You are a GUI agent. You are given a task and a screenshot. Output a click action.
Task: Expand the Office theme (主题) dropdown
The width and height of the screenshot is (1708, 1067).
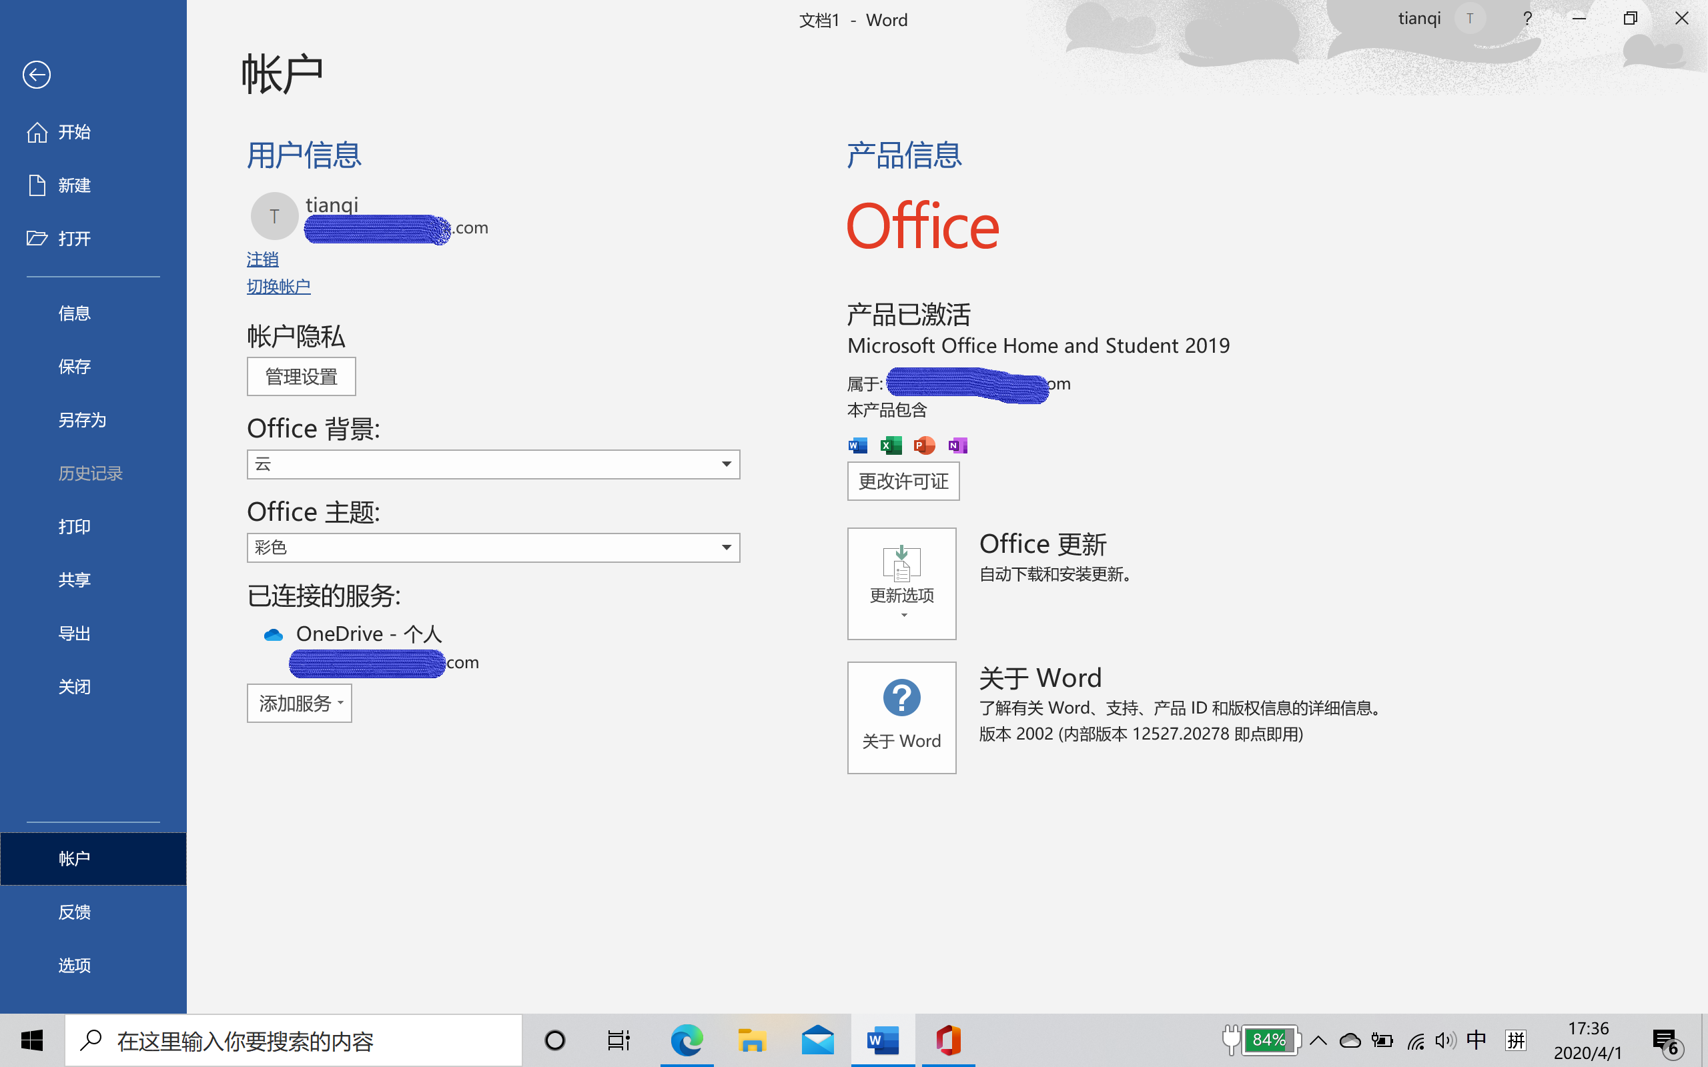coord(725,548)
